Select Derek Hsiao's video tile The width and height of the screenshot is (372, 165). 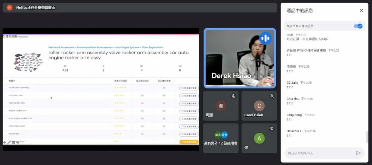tap(240, 58)
